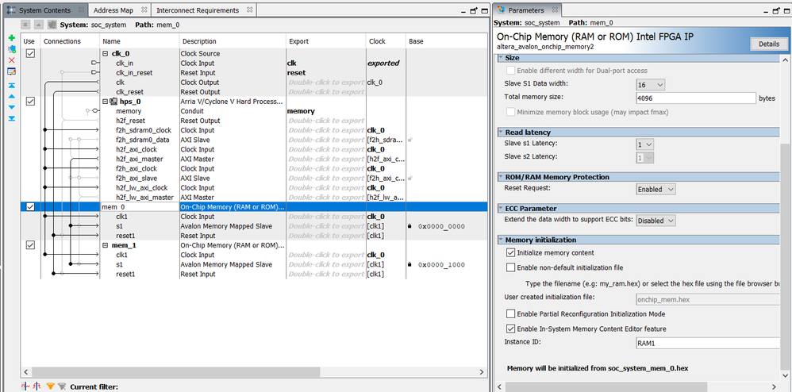
Task: Open the Slave S1 Data width dropdown
Action: coord(650,84)
